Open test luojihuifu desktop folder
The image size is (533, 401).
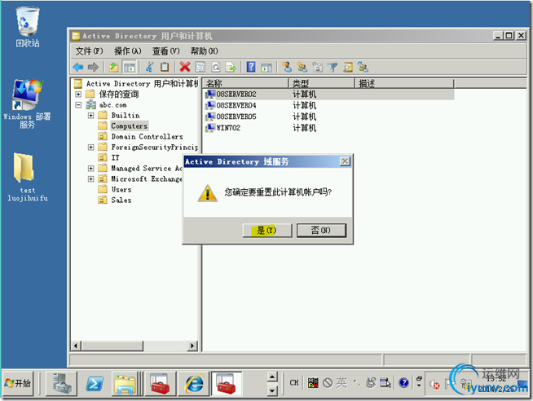pos(27,178)
